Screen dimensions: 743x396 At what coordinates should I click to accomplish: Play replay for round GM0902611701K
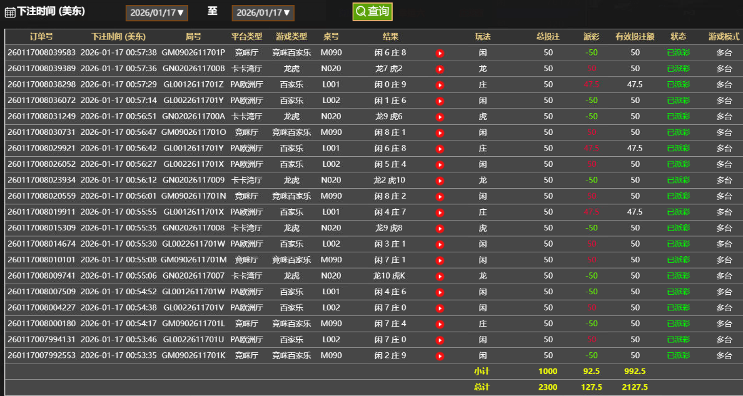(x=440, y=356)
